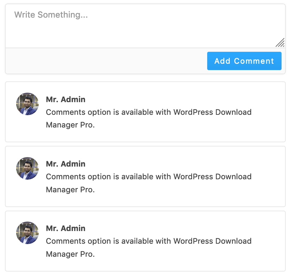Click Mr. Admin name in bottom comment
290x274 pixels.
[x=66, y=228]
